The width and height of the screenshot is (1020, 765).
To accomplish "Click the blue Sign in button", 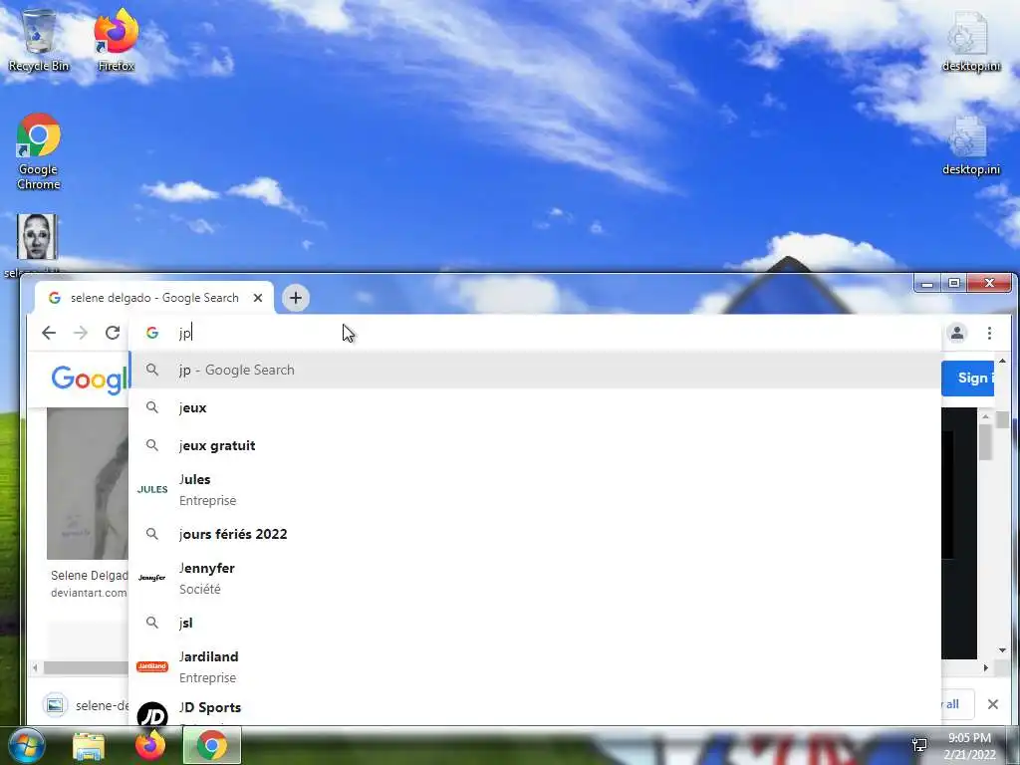I will [968, 378].
